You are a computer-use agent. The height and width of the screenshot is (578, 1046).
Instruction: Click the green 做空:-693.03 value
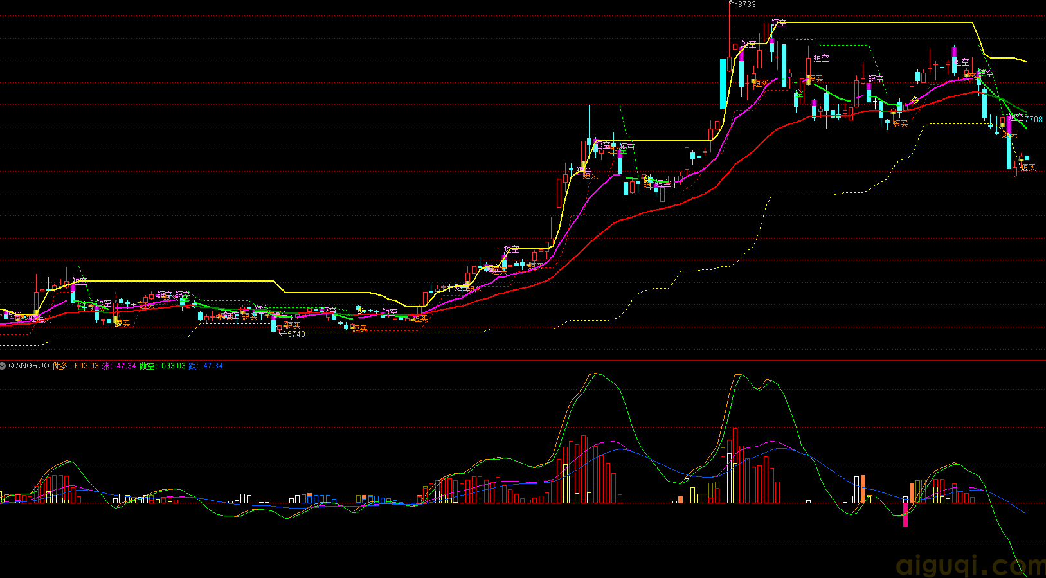click(163, 366)
